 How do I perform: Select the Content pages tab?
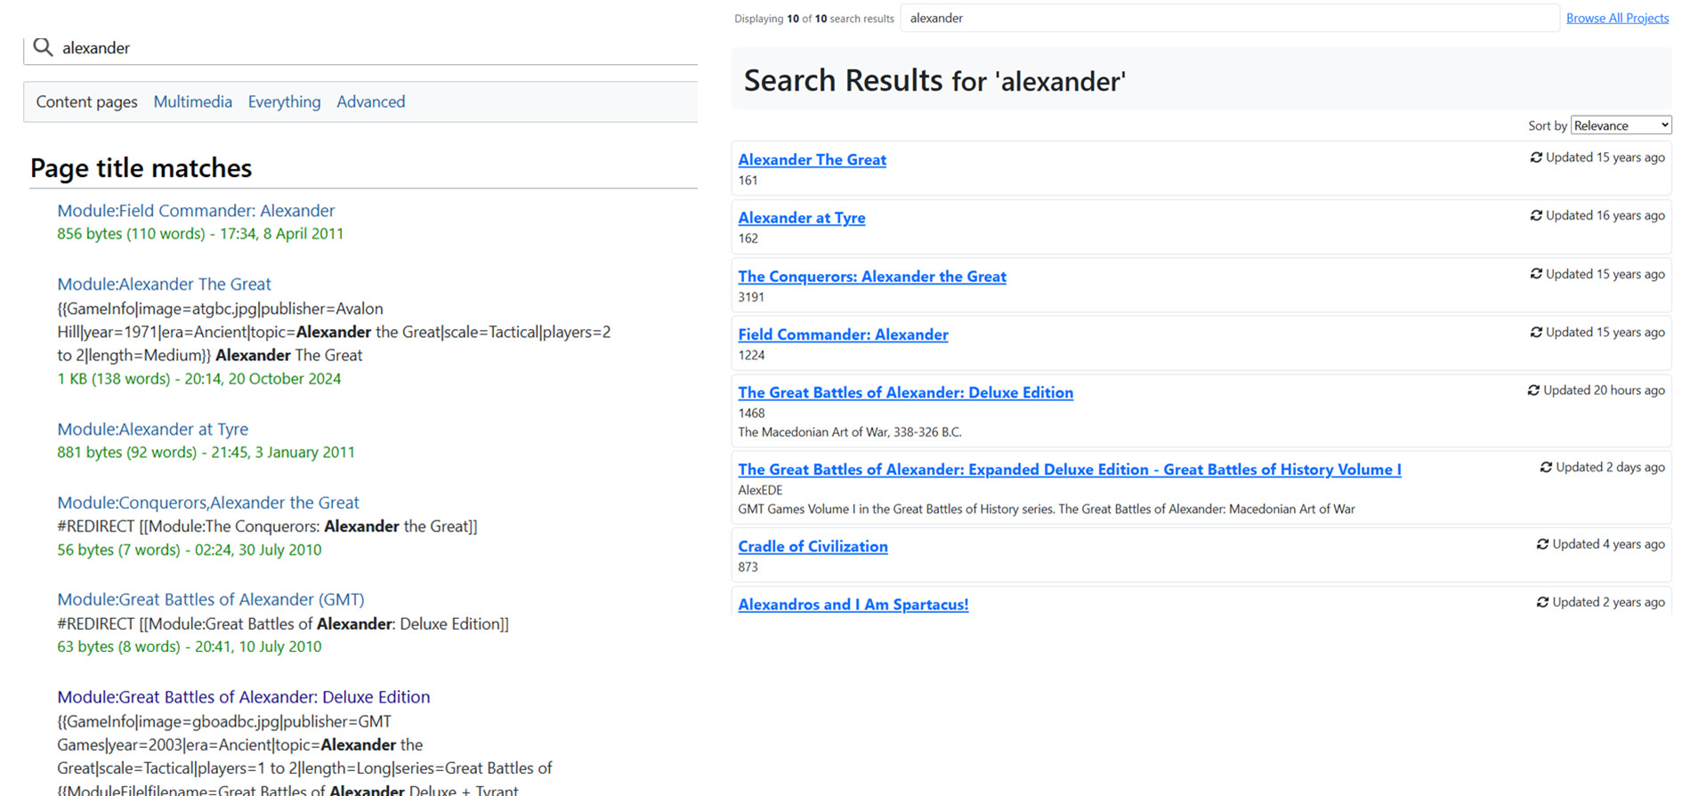(86, 101)
